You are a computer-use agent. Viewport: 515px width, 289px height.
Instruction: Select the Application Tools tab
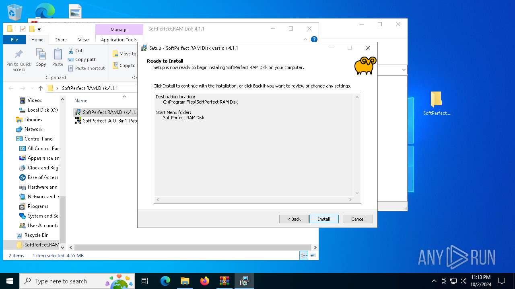pyautogui.click(x=119, y=40)
